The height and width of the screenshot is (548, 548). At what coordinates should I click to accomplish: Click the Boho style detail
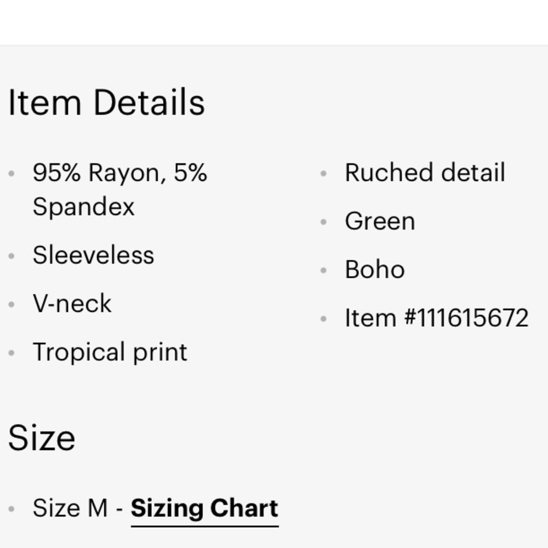(375, 270)
